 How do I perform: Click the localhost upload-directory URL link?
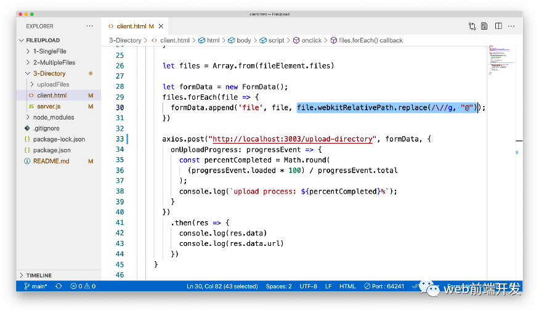click(292, 139)
